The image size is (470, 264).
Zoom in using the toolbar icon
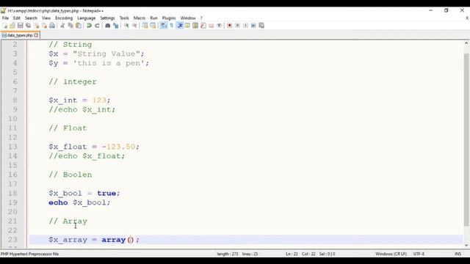coord(126,26)
